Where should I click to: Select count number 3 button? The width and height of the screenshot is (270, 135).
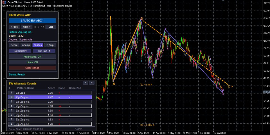tap(11, 102)
